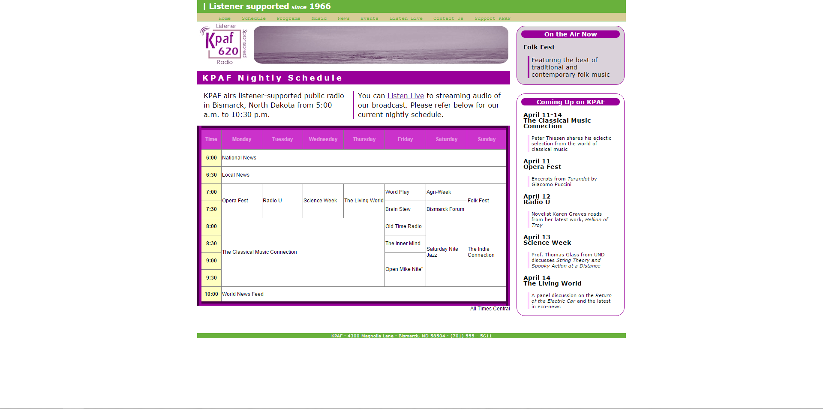Viewport: 823px width, 409px height.
Task: Select Listen Live in the navigation bar
Action: pos(406,18)
